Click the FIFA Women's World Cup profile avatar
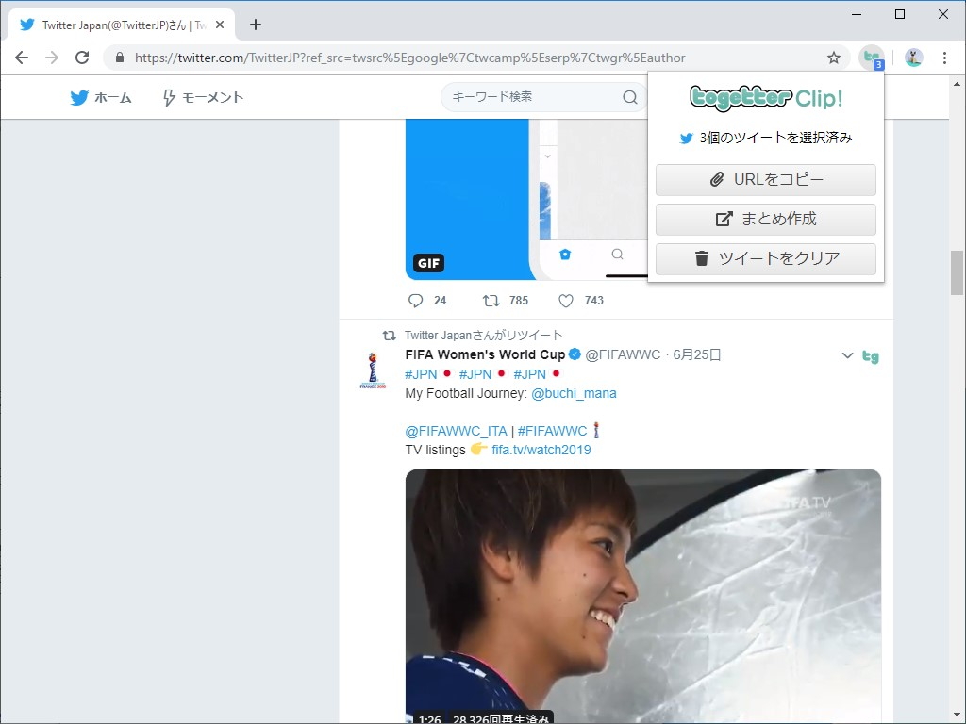The height and width of the screenshot is (724, 966). 375,368
